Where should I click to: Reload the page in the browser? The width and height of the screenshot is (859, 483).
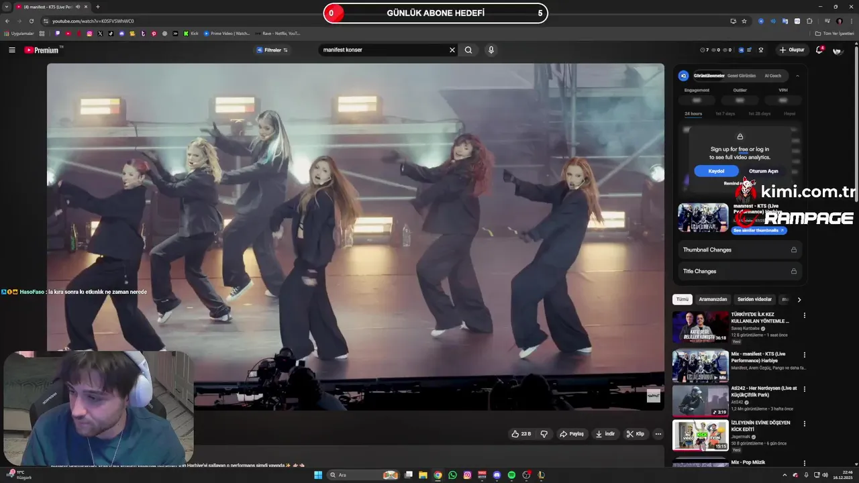point(31,21)
